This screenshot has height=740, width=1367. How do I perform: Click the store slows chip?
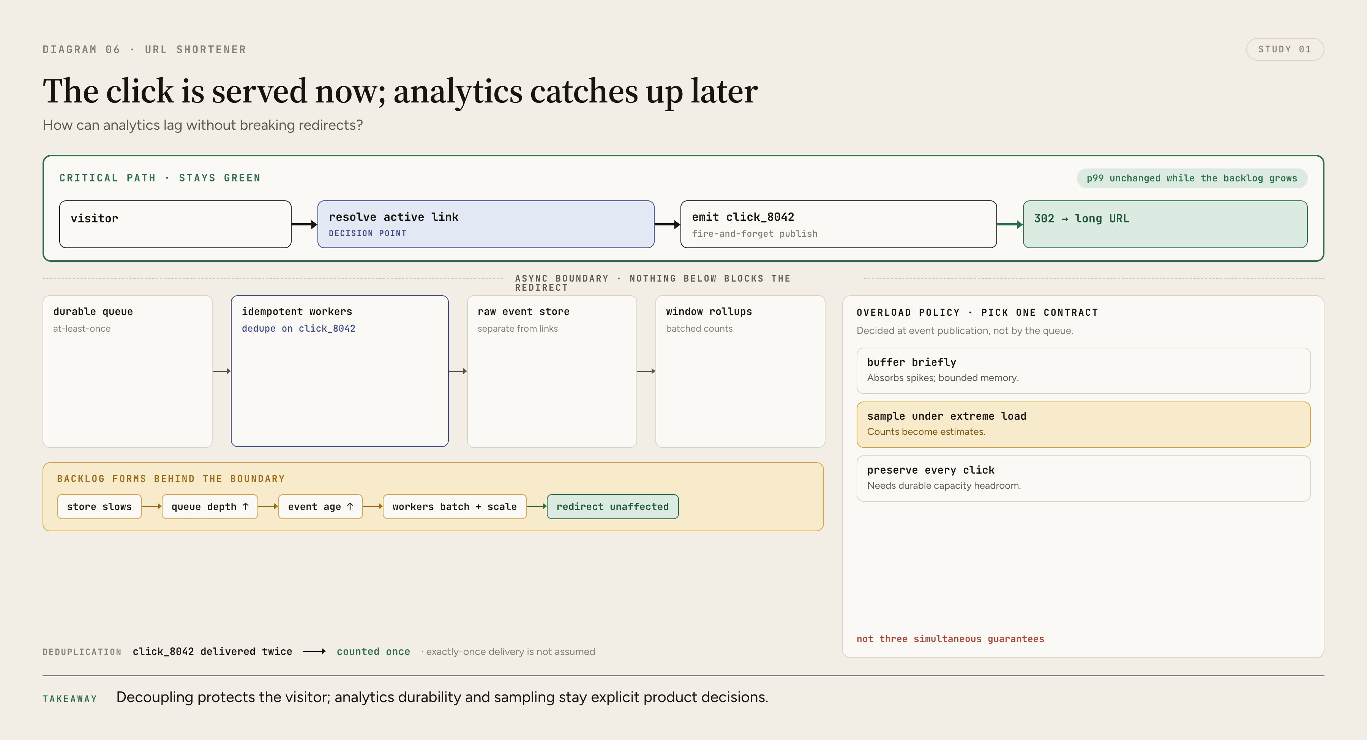point(99,507)
